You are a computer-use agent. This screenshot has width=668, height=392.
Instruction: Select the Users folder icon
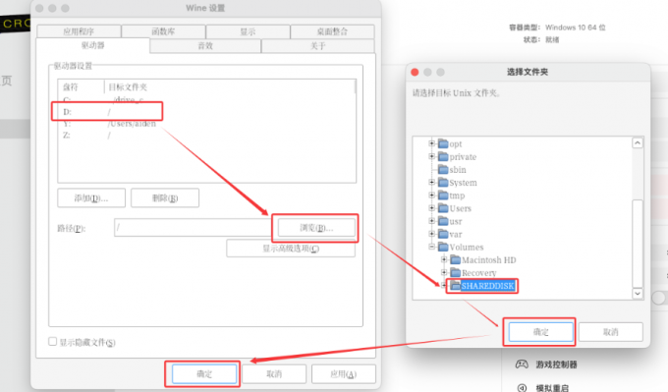(443, 208)
